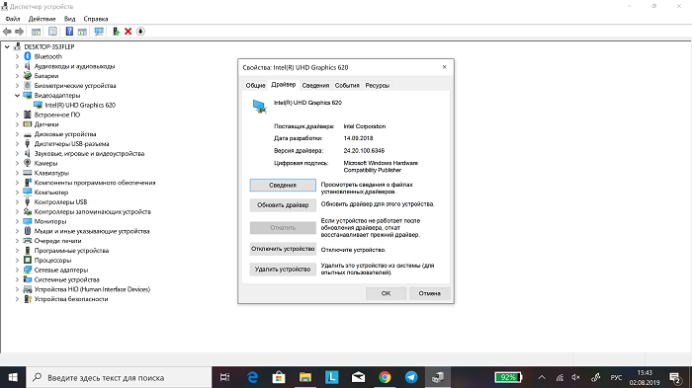Click the scan for hardware changes monitor icon
Viewport: 692px width, 388px height.
(x=99, y=32)
